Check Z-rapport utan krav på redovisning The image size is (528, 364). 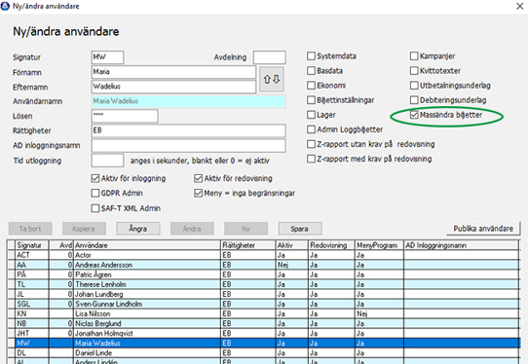(311, 144)
